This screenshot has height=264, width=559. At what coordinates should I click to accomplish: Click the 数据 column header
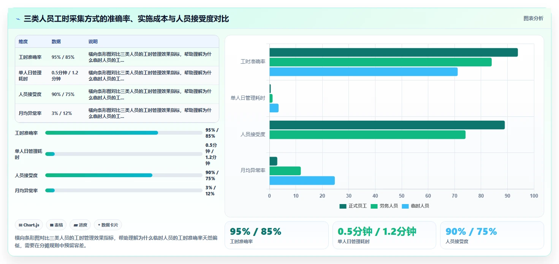pyautogui.click(x=56, y=42)
